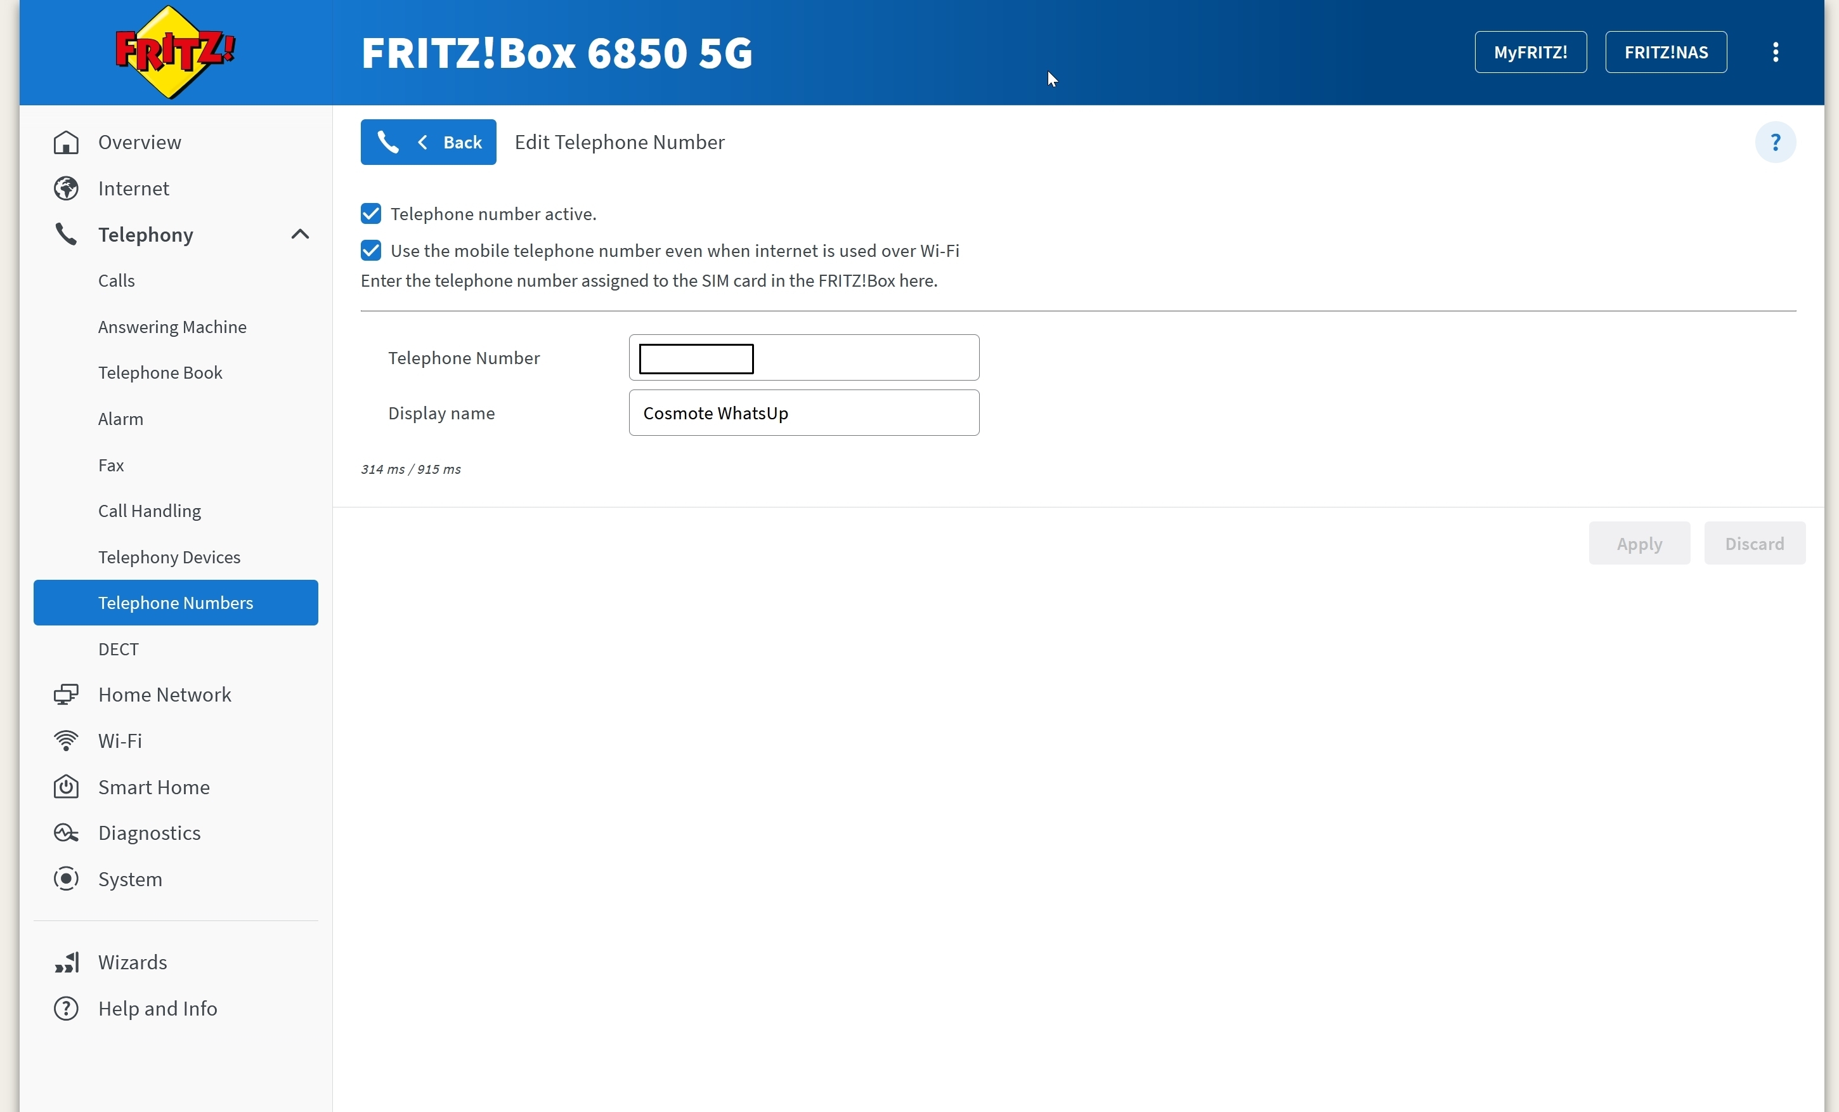Click the 314 ms / 915 ms timing text
1839x1112 pixels.
(x=410, y=469)
